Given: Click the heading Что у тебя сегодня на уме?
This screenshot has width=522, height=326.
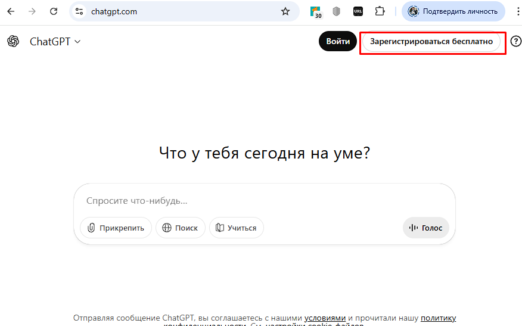Looking at the screenshot, I should pyautogui.click(x=265, y=153).
